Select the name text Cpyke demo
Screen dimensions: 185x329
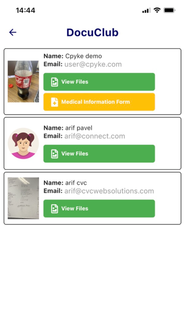coord(84,56)
